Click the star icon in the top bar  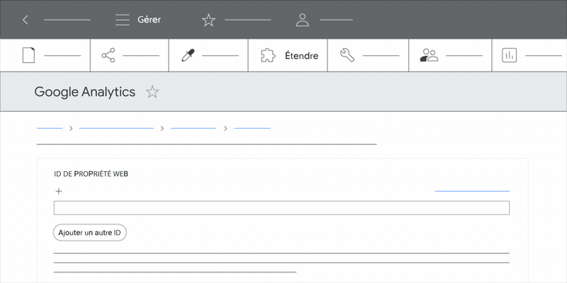(x=208, y=20)
